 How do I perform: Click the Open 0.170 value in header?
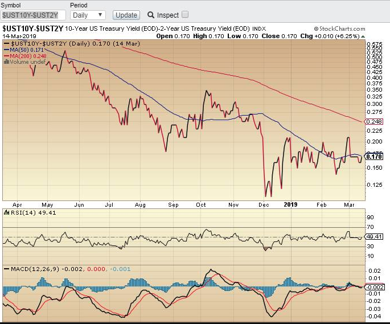[173, 36]
